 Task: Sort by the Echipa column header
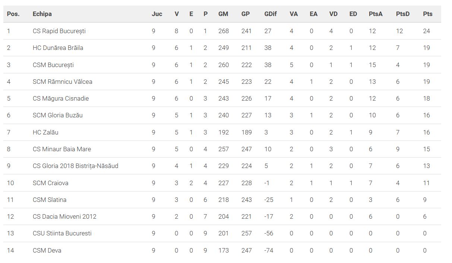click(x=42, y=14)
